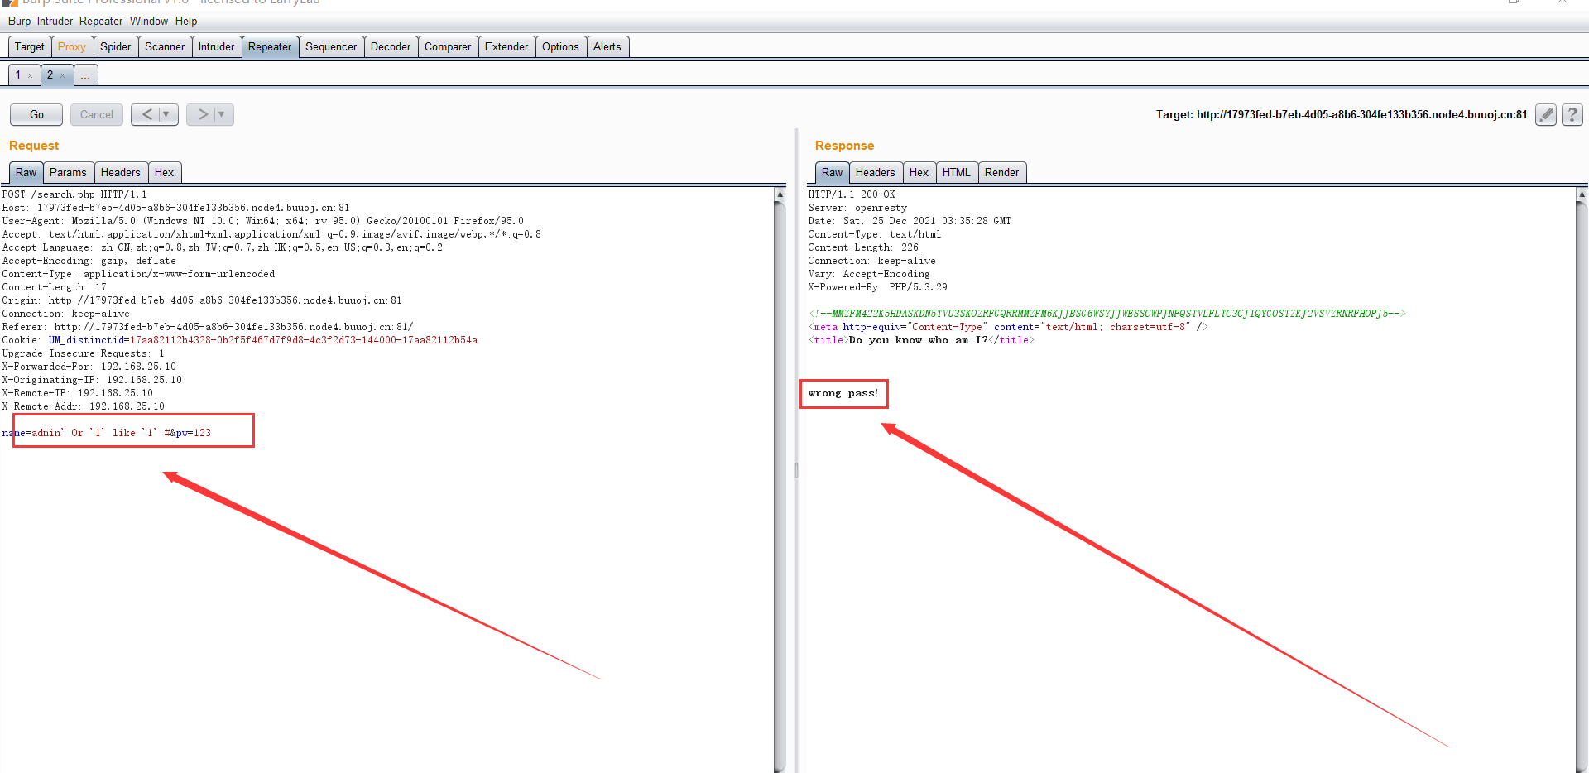The width and height of the screenshot is (1589, 773).
Task: Open the Burp menu
Action: pyautogui.click(x=19, y=22)
